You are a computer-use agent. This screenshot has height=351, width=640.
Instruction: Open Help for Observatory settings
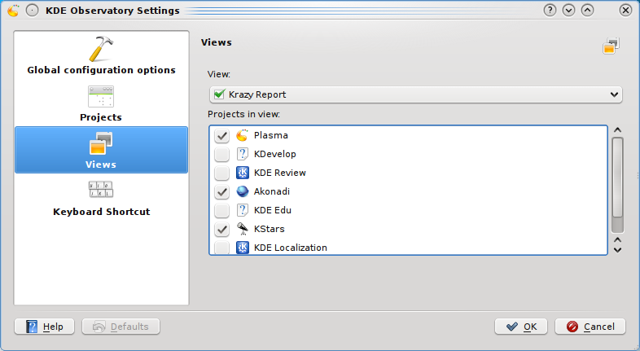pyautogui.click(x=45, y=327)
